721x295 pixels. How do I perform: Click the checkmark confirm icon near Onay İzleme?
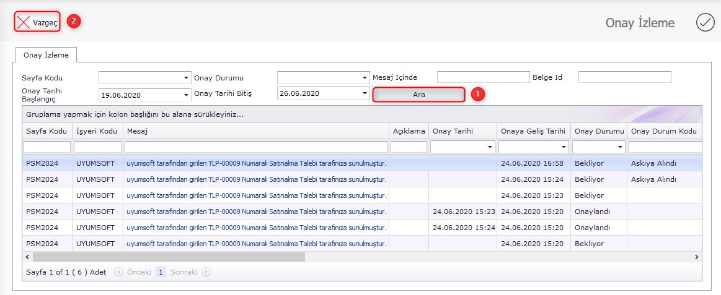click(705, 23)
